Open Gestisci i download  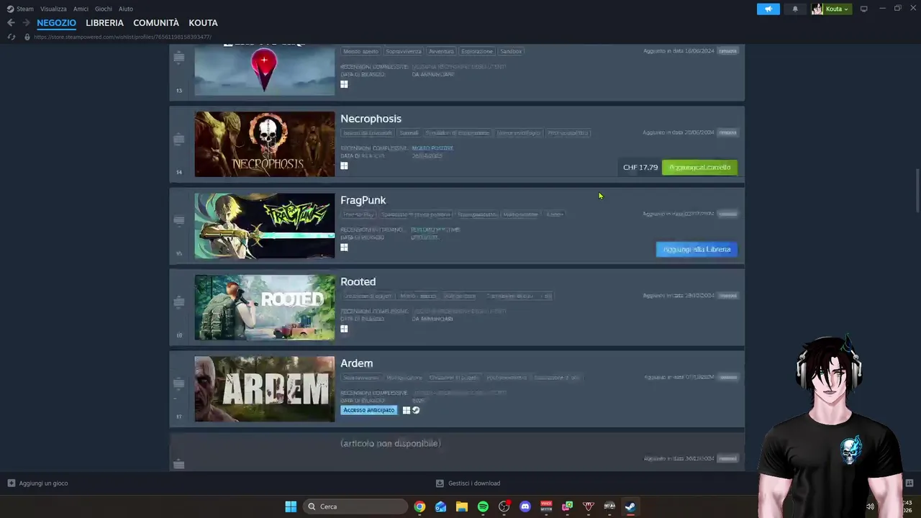(474, 483)
